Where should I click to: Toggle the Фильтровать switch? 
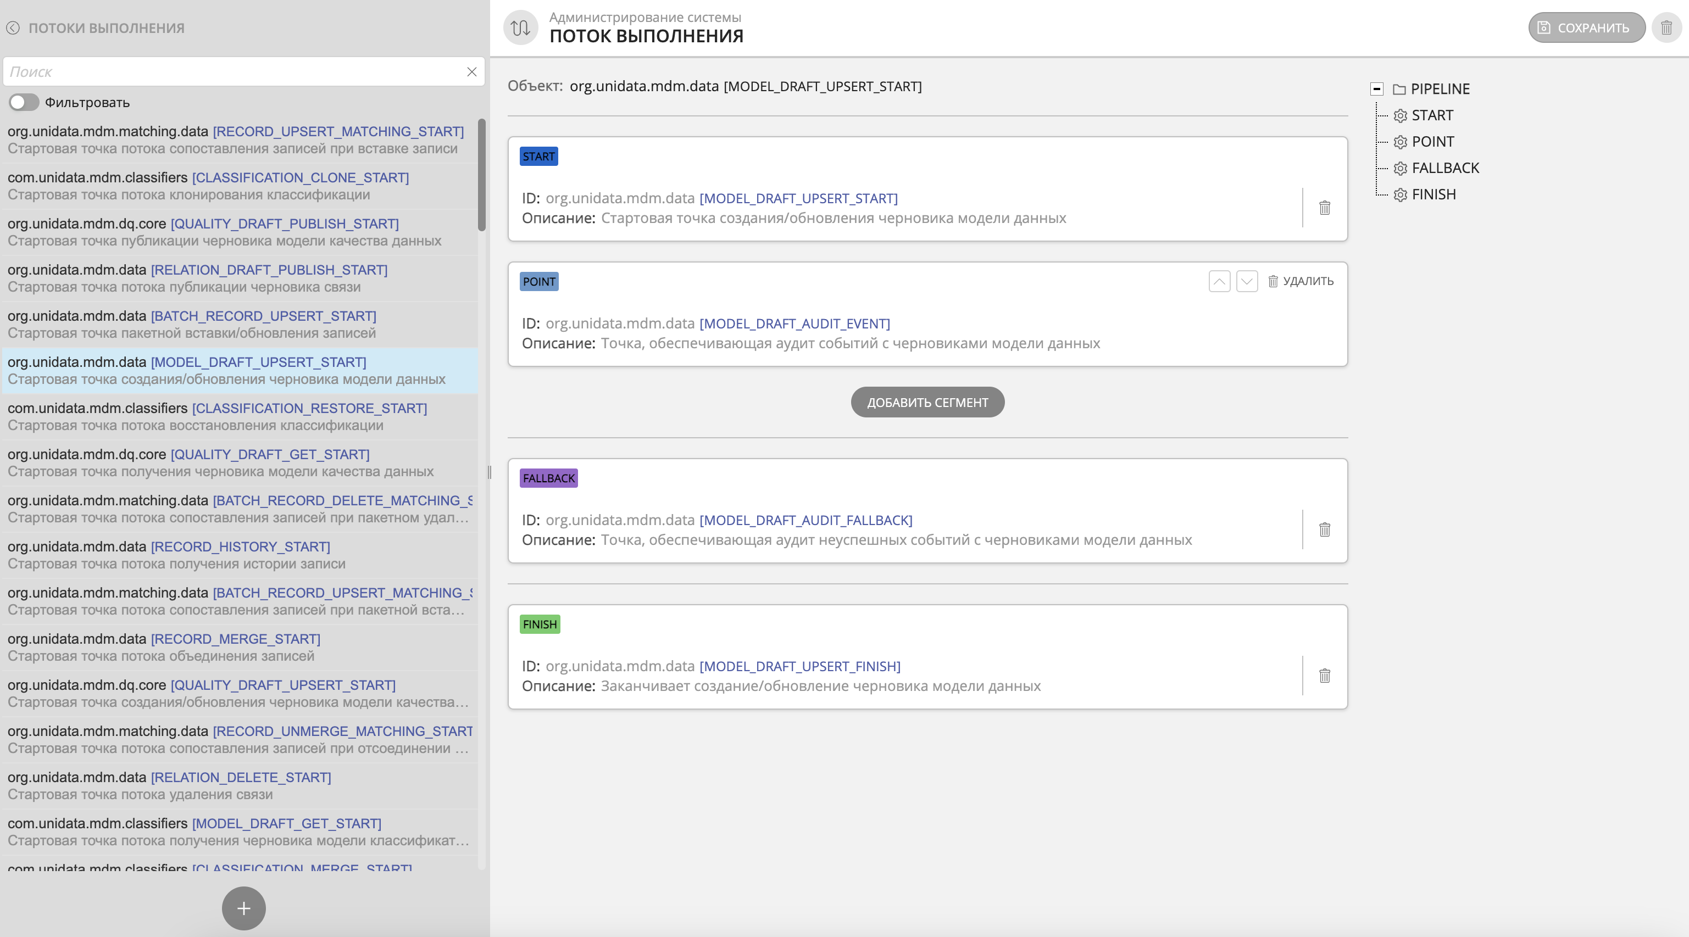tap(24, 102)
